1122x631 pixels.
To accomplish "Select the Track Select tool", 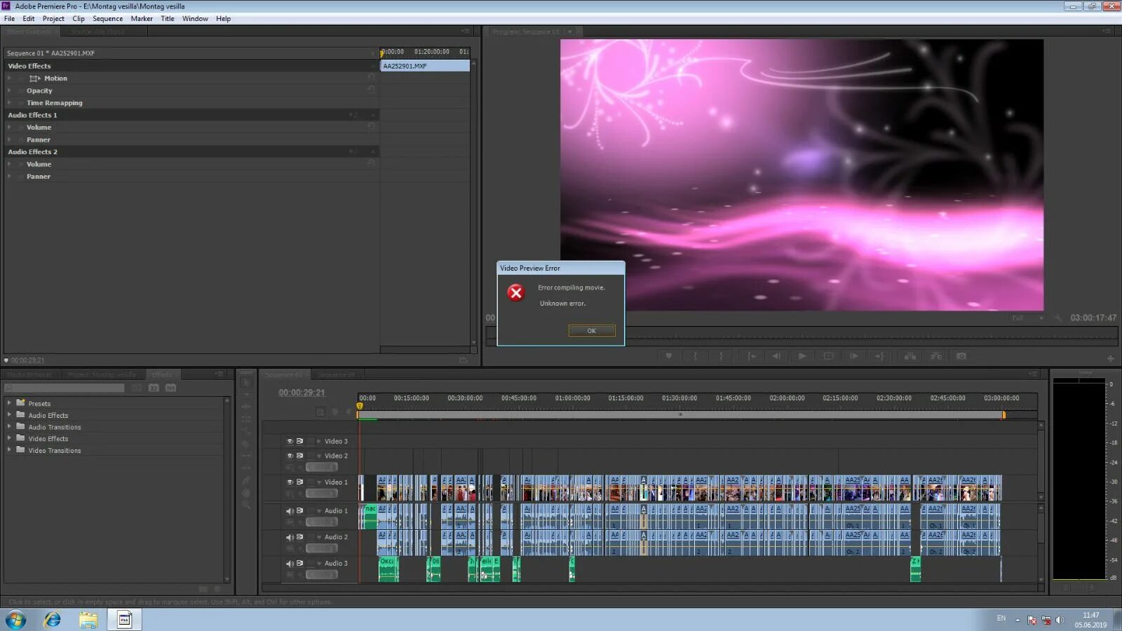I will (246, 395).
